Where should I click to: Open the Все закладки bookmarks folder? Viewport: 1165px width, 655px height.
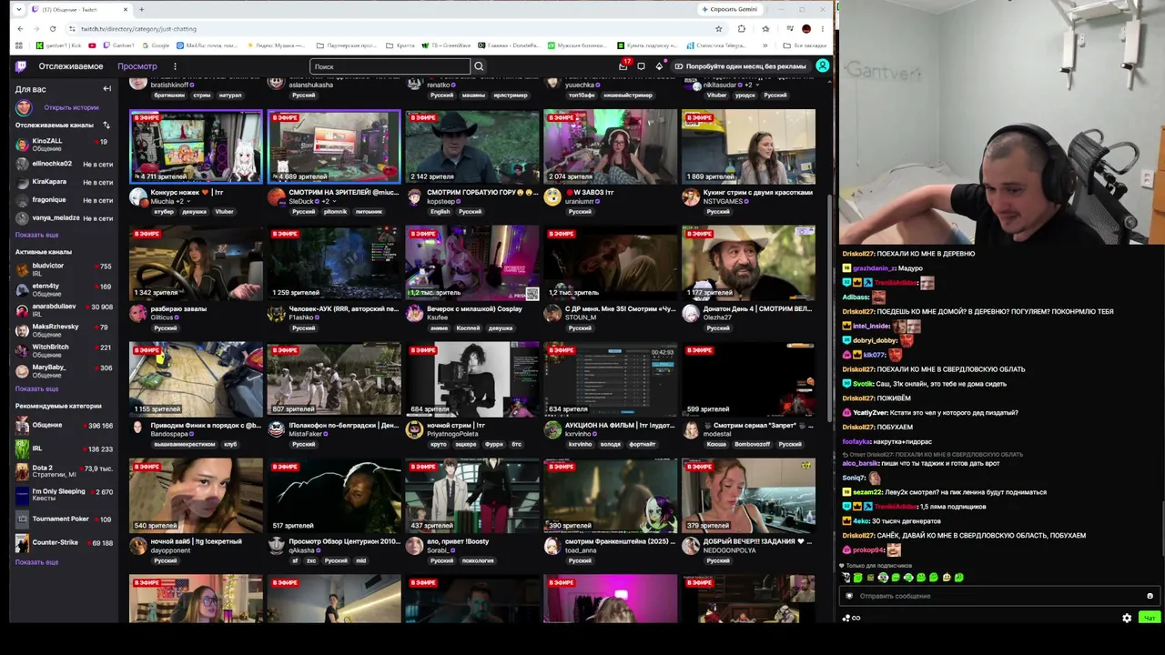pyautogui.click(x=806, y=45)
